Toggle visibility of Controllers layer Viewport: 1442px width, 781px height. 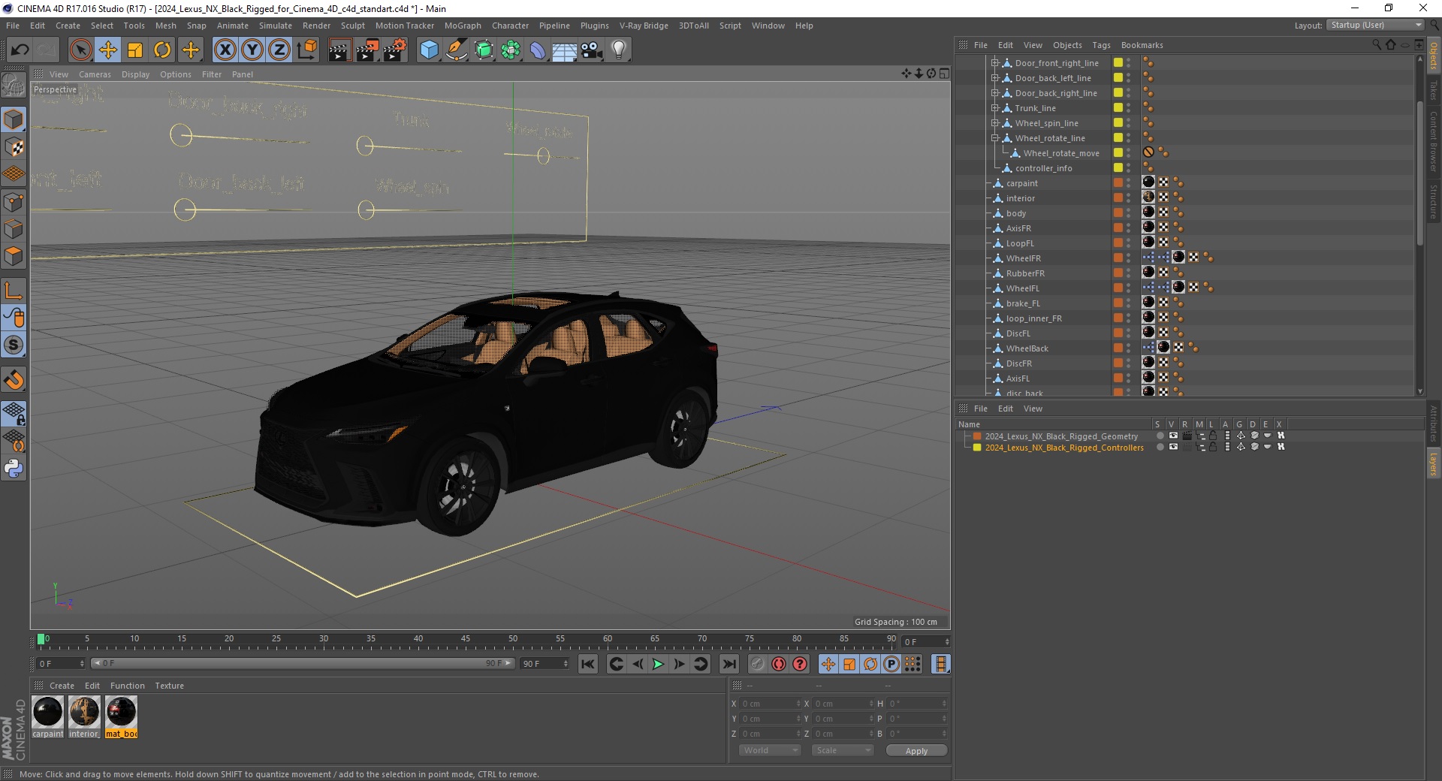1173,447
